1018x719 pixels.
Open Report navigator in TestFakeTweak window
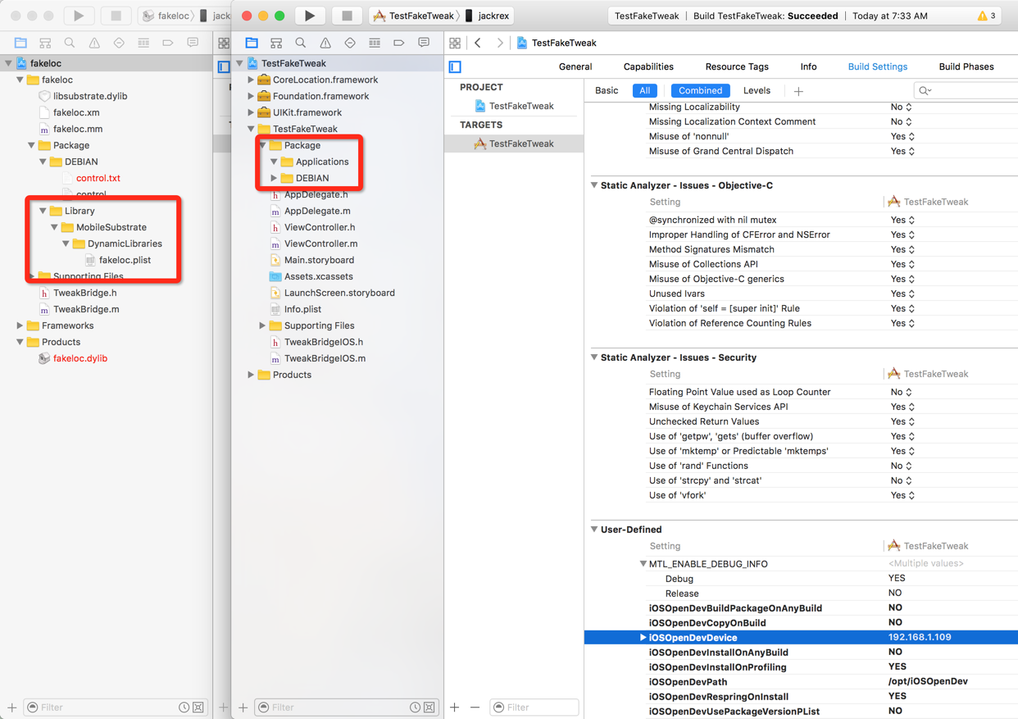coord(424,43)
